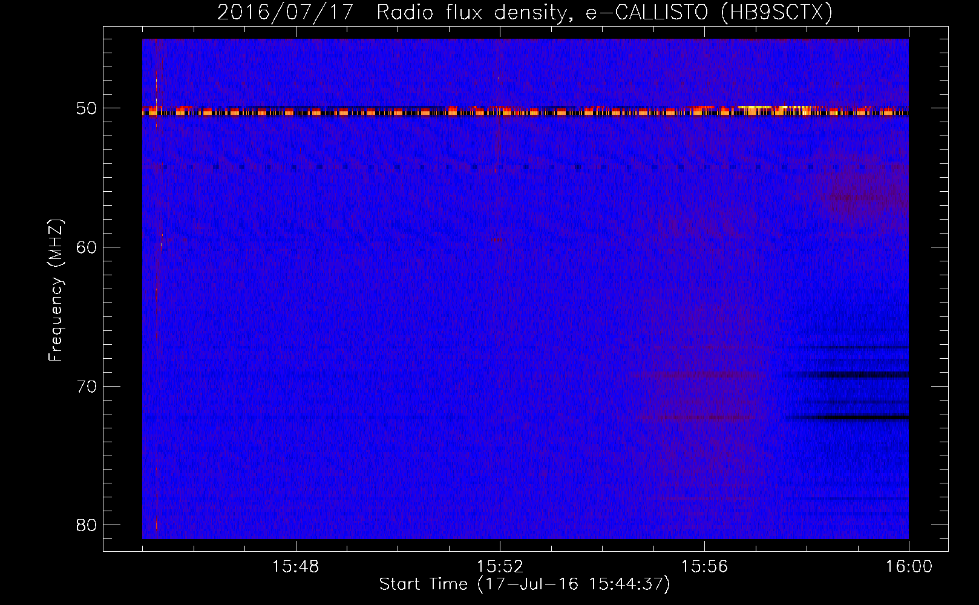Click the plot title "2016/07/17 Radio flux density, e-CALLISTO (HB9SCTX)"
The height and width of the screenshot is (605, 979).
525,12
